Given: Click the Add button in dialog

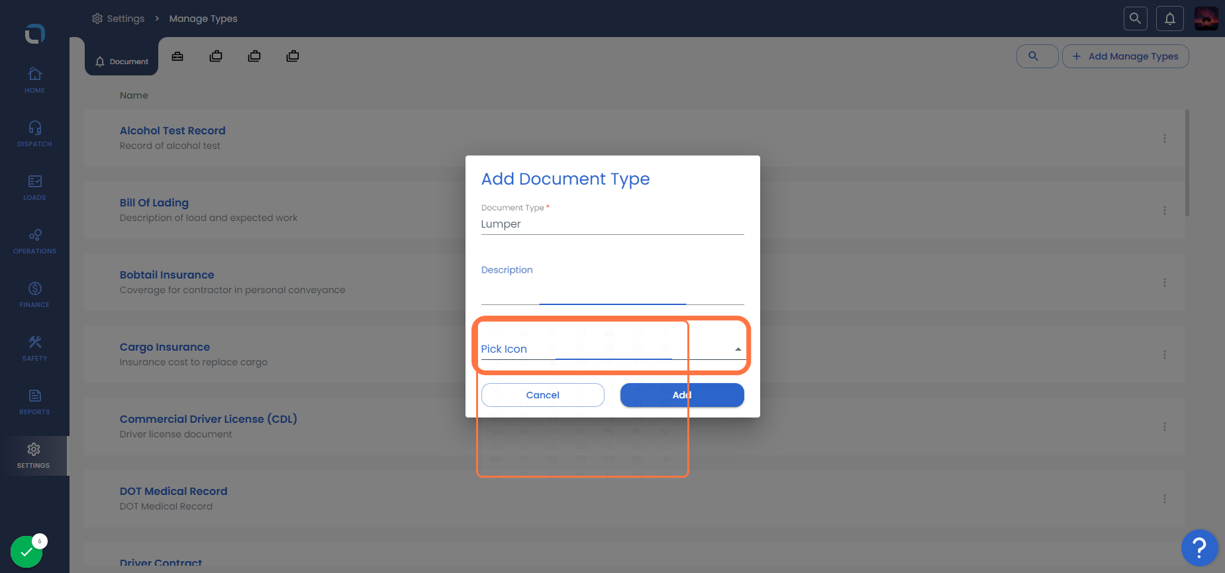Looking at the screenshot, I should point(682,395).
